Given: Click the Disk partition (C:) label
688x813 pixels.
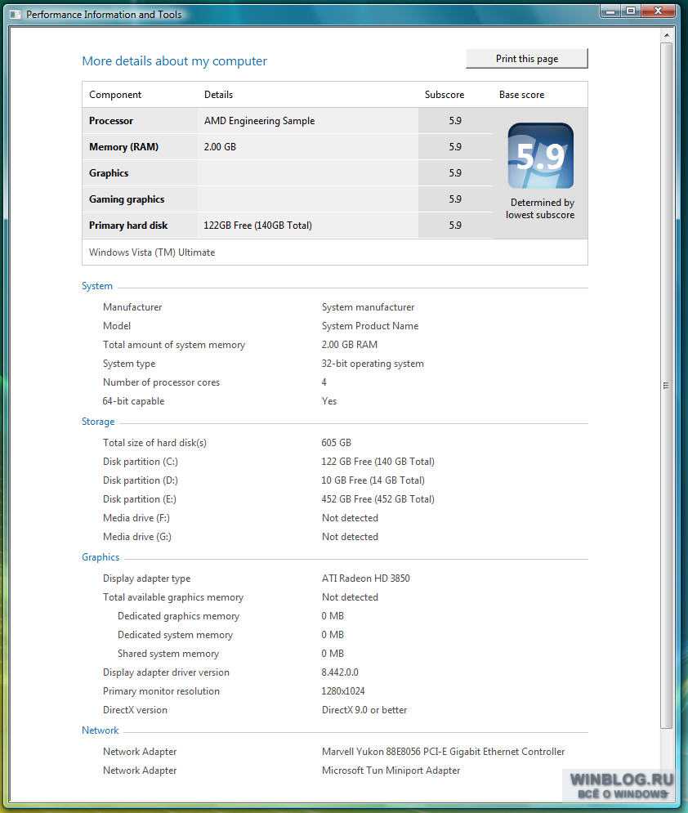Looking at the screenshot, I should 140,462.
